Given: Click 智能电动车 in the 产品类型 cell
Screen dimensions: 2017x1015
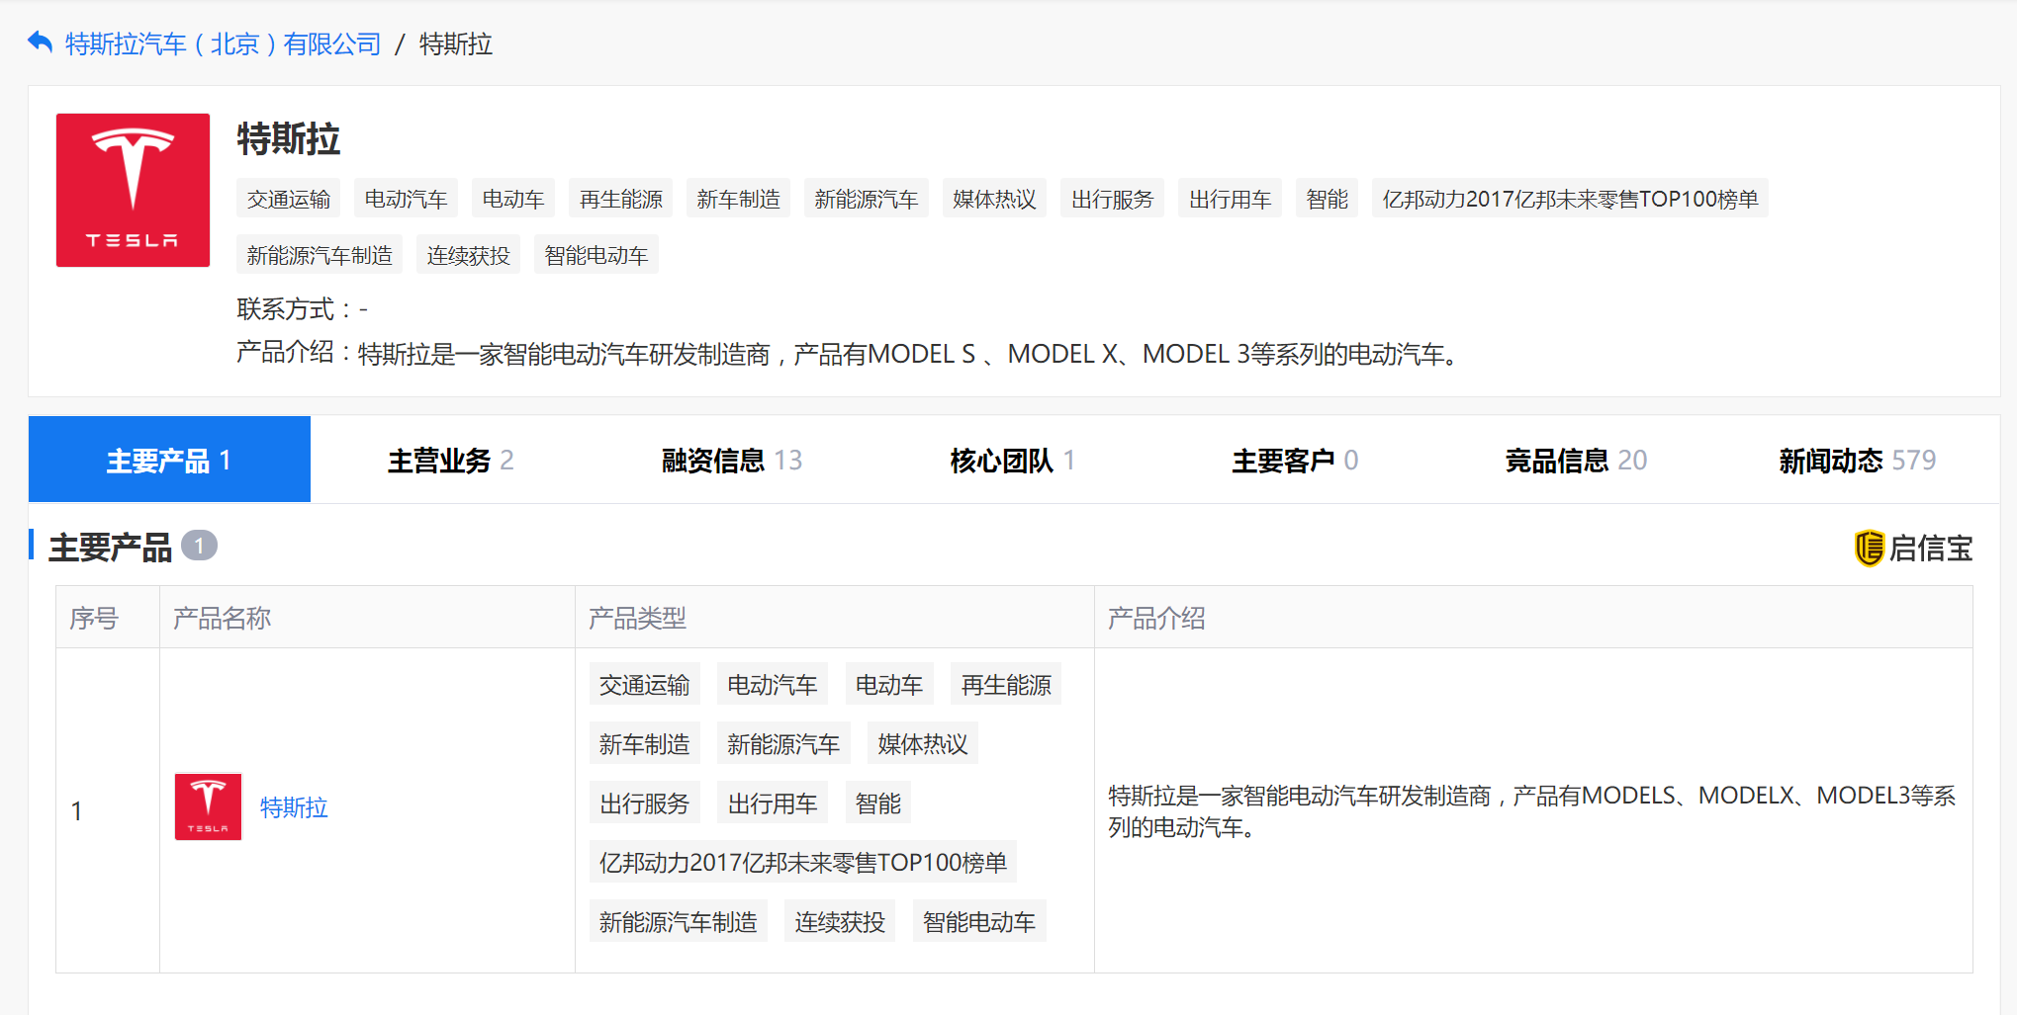Looking at the screenshot, I should click(979, 921).
